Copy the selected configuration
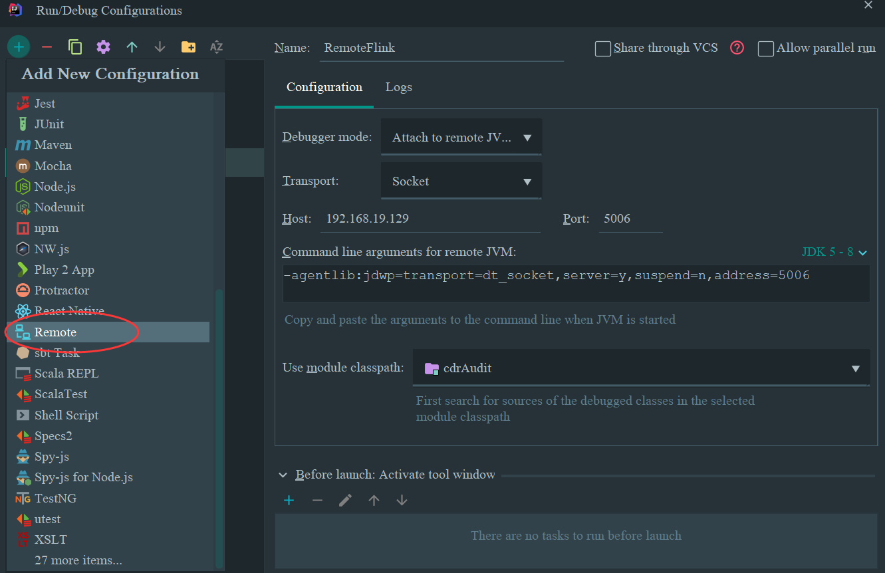Viewport: 885px width, 573px height. tap(75, 47)
